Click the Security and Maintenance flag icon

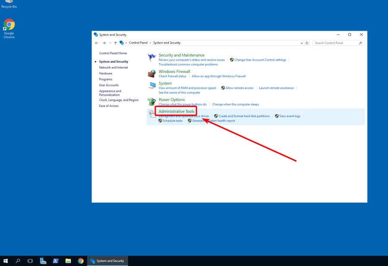(x=152, y=57)
